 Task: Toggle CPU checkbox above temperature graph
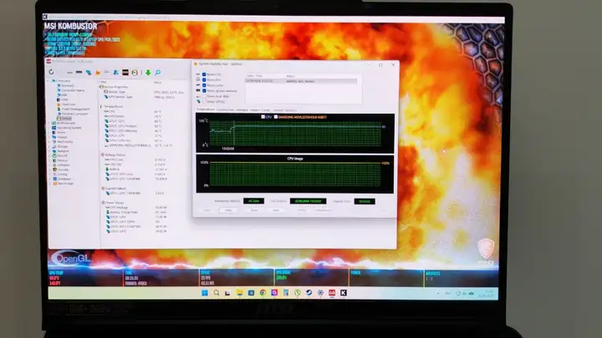pyautogui.click(x=263, y=117)
